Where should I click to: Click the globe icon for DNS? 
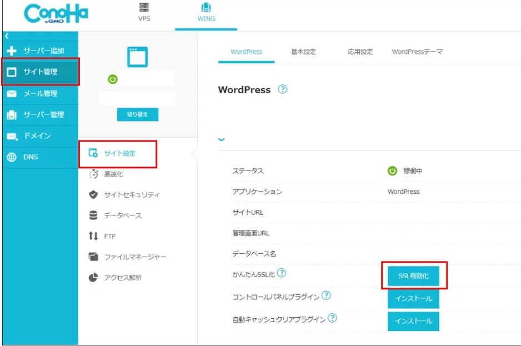[12, 157]
